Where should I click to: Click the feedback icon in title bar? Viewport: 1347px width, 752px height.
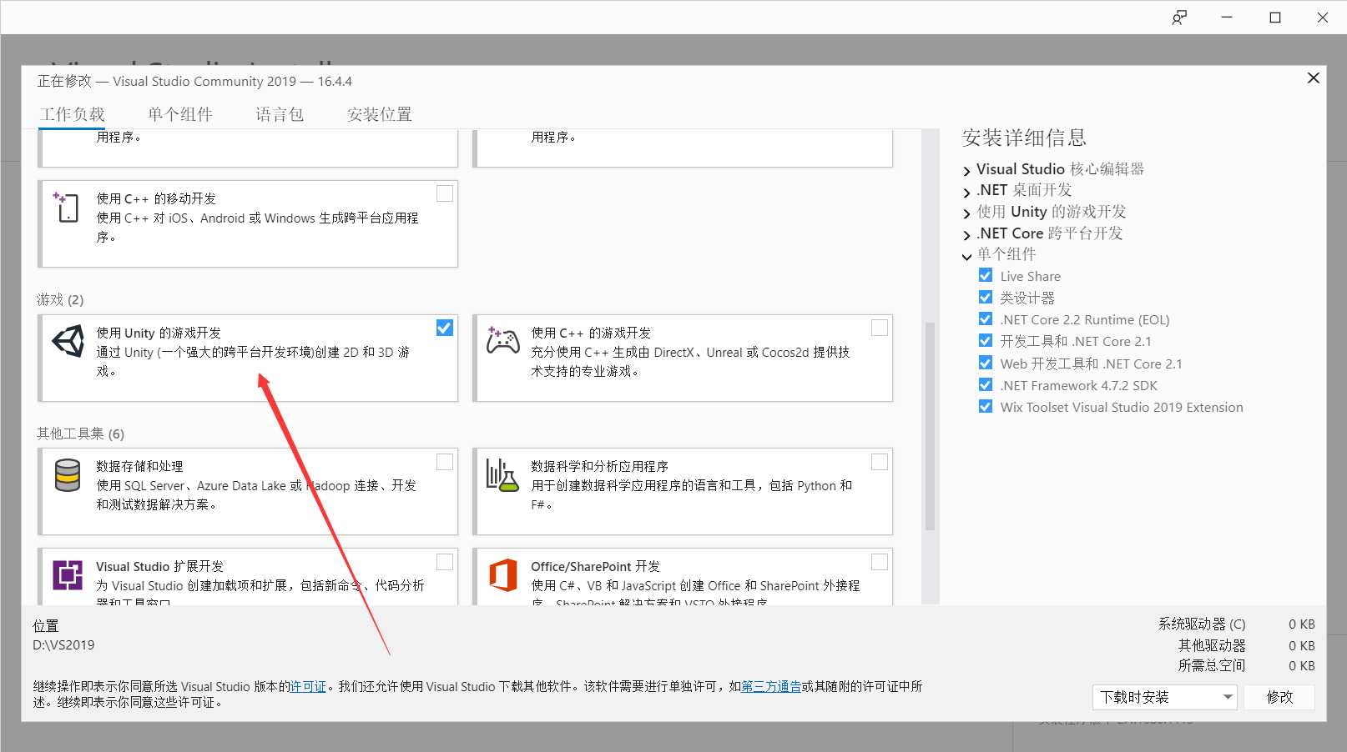1179,18
